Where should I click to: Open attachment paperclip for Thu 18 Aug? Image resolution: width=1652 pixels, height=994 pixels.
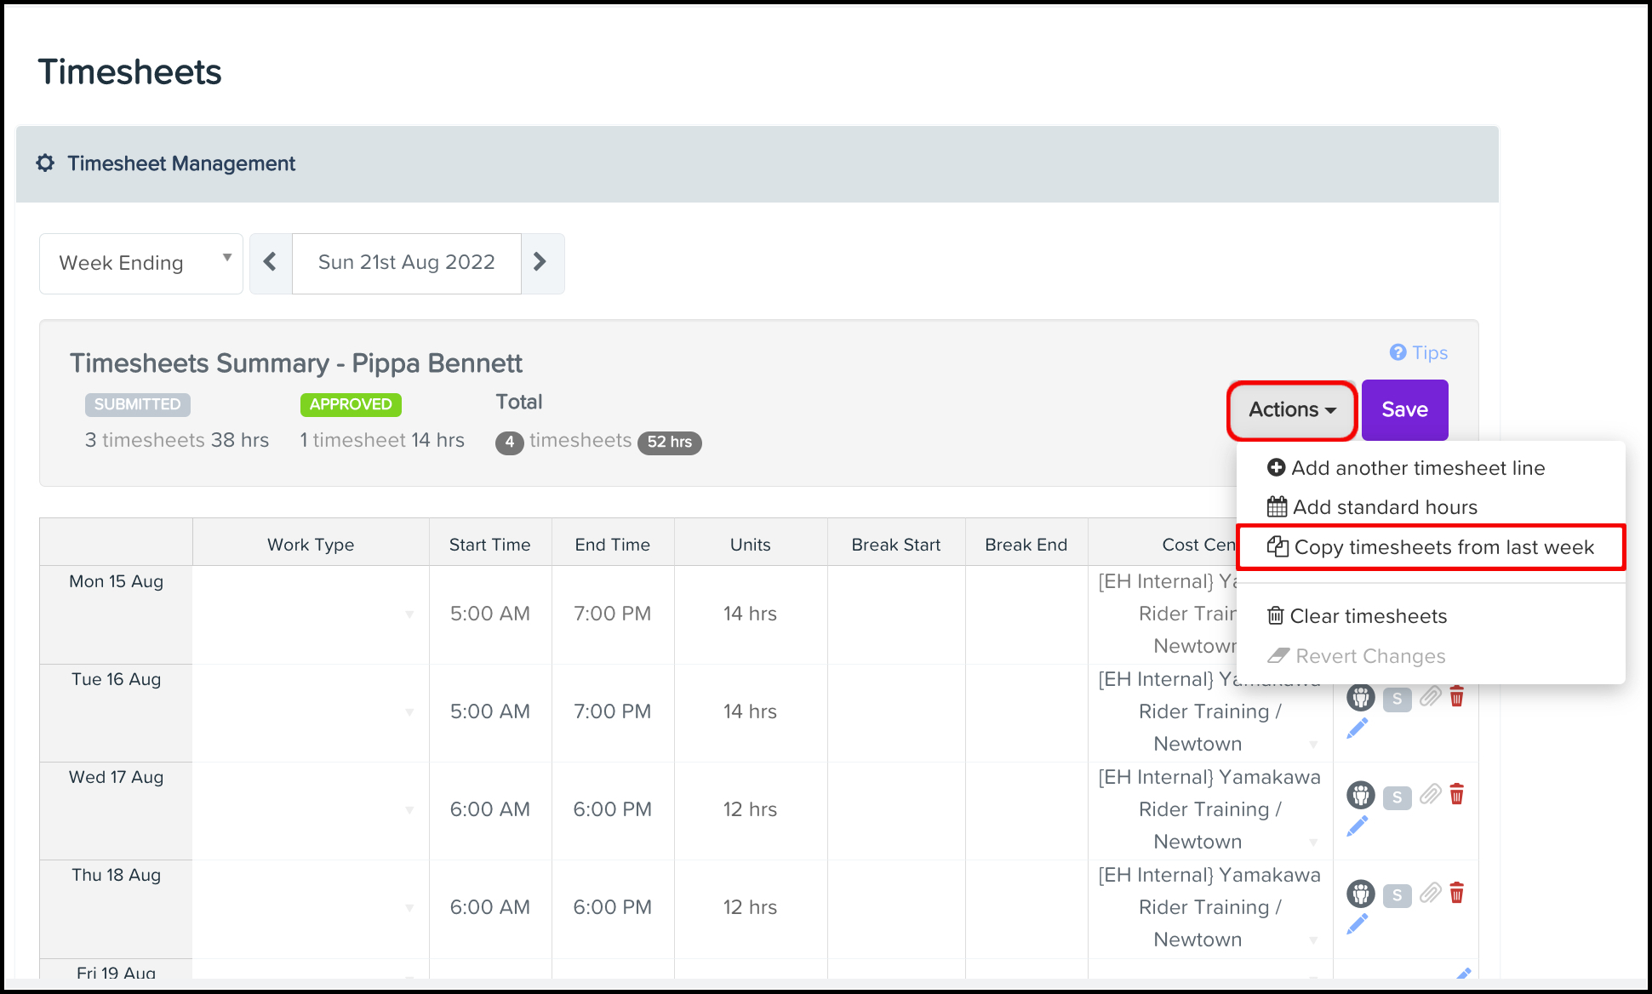(x=1430, y=893)
